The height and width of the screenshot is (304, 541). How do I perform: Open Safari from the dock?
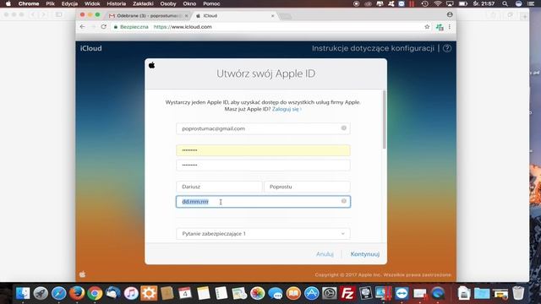coord(58,293)
